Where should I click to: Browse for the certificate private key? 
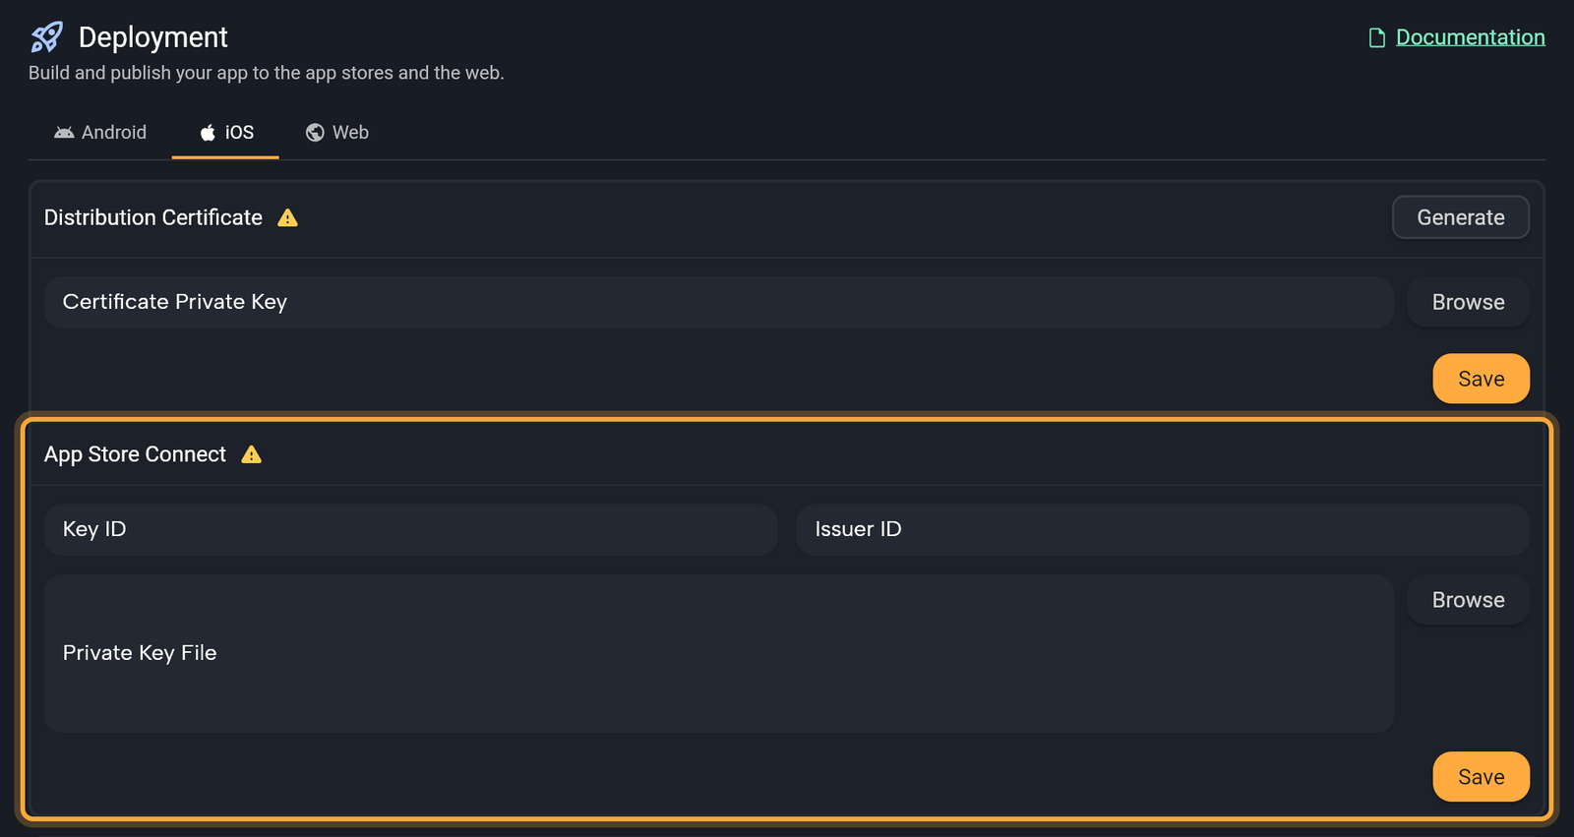[x=1468, y=302]
